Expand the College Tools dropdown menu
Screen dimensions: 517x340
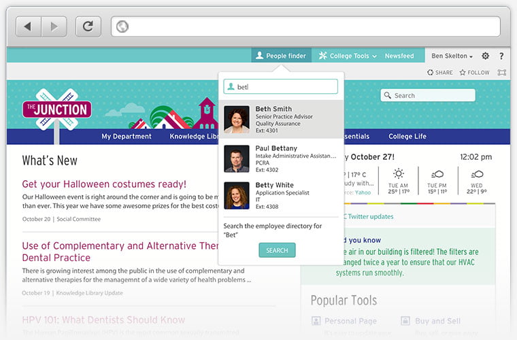coord(348,56)
